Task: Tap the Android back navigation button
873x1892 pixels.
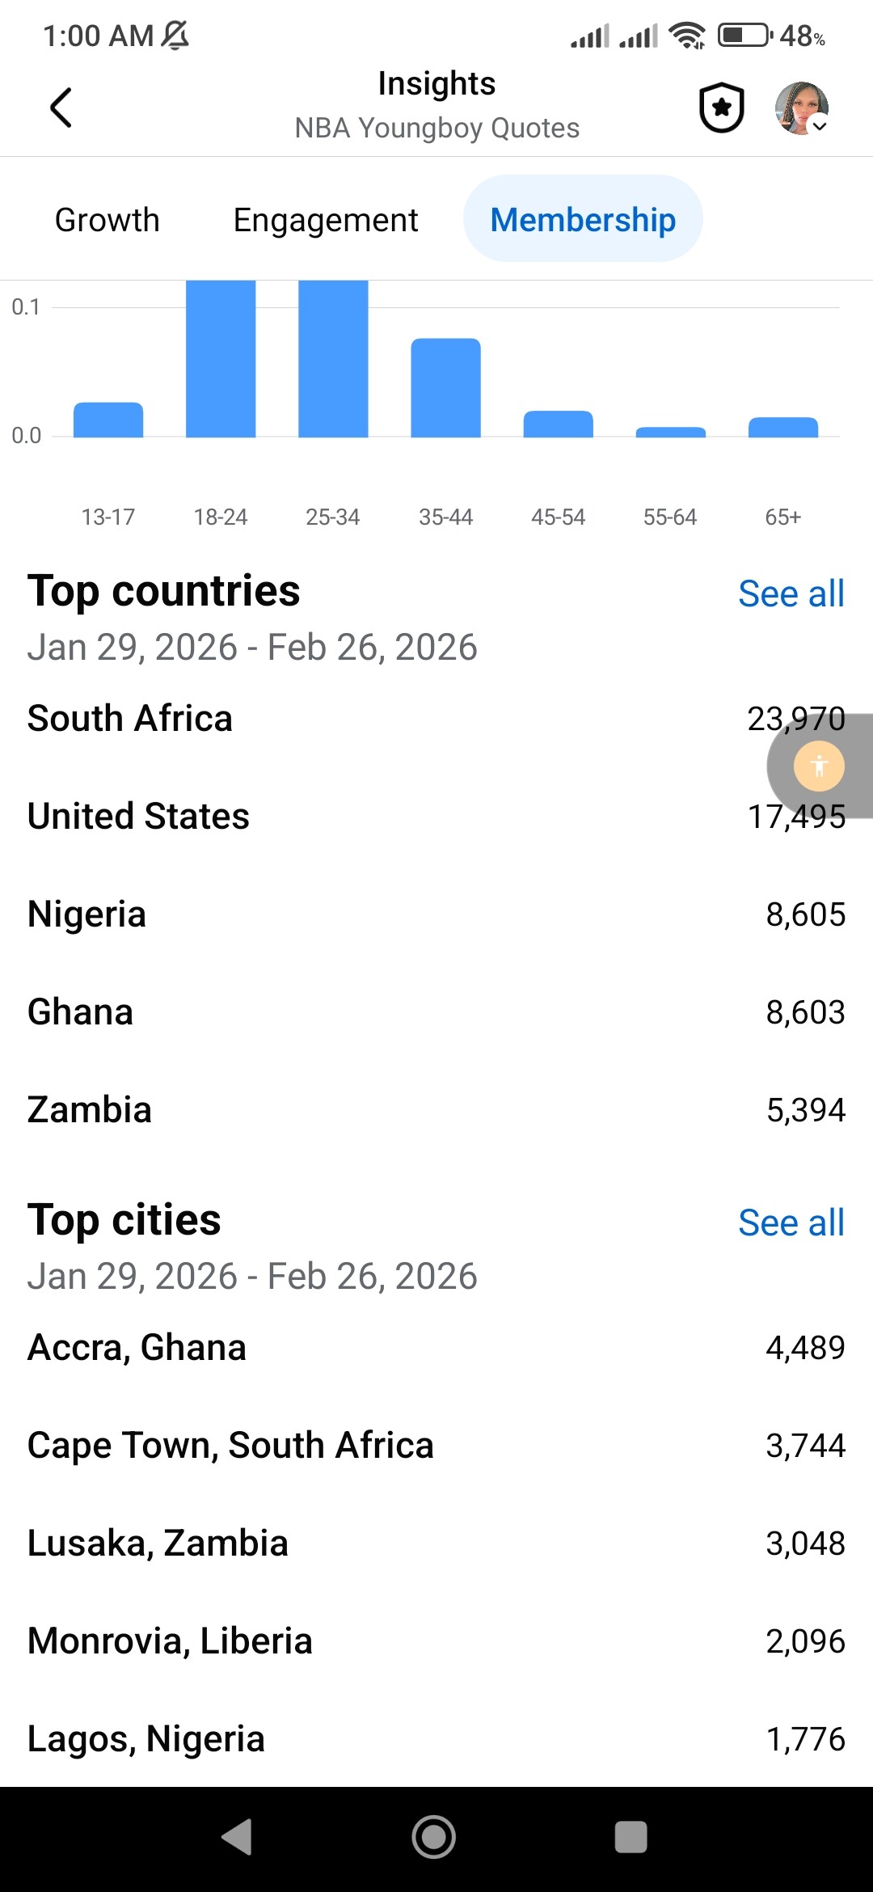Action: (237, 1837)
